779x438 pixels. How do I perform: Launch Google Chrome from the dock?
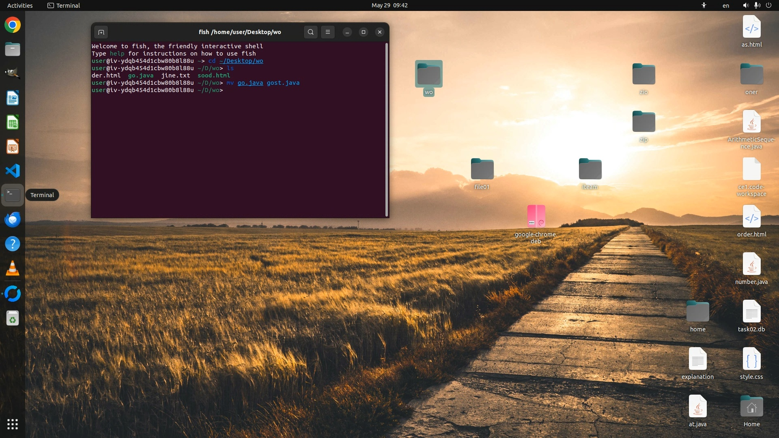pos(13,25)
